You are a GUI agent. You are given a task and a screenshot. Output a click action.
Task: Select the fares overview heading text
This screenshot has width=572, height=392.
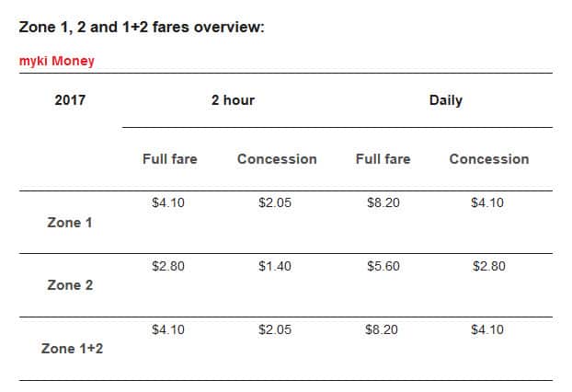point(142,27)
